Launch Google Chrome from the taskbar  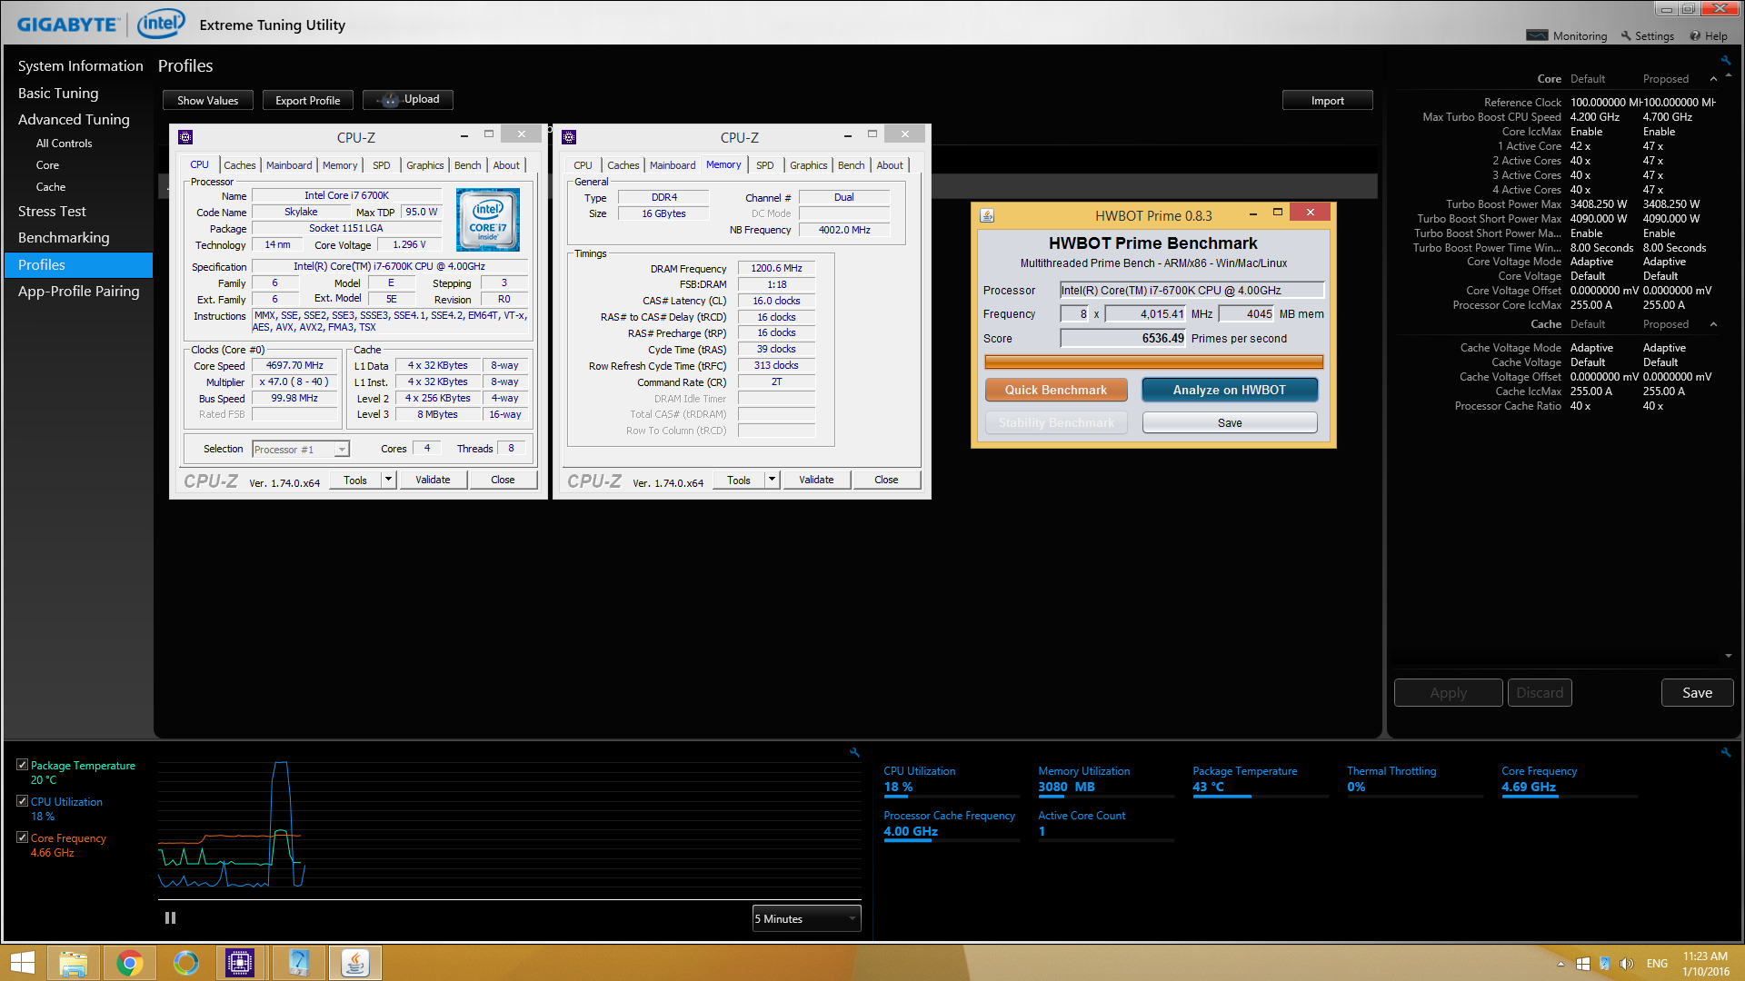[129, 963]
